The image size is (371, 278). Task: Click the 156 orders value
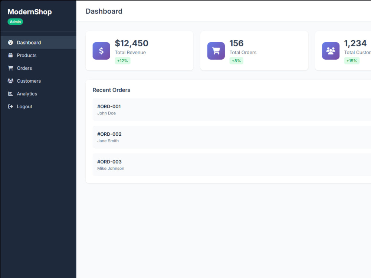click(236, 43)
